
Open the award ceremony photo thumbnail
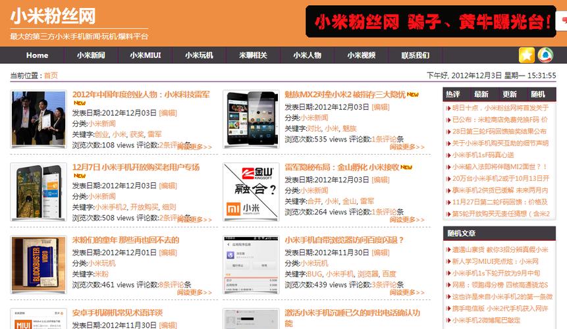coord(38,119)
